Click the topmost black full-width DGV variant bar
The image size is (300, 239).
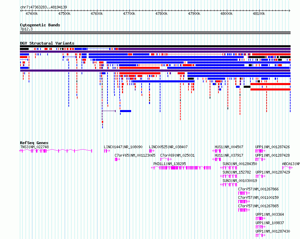[x=155, y=46]
